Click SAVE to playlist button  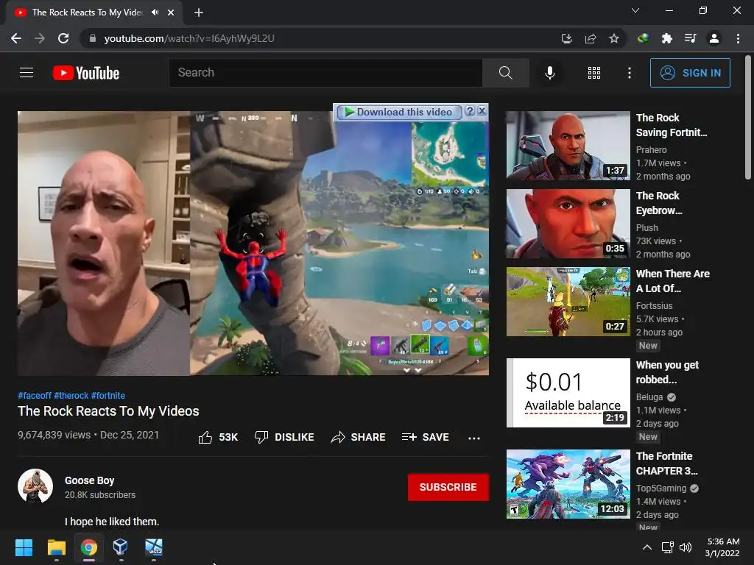(426, 437)
